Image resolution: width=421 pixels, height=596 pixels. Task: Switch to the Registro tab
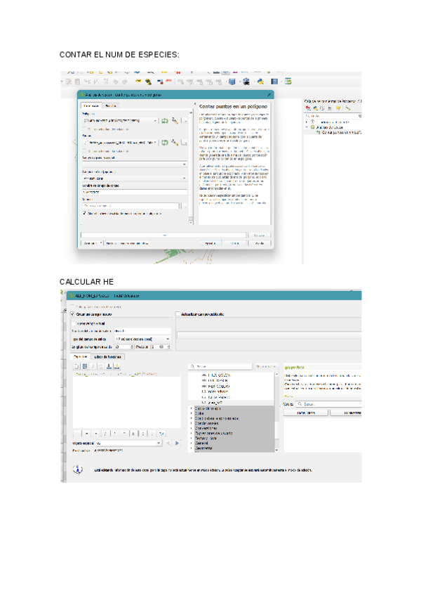(x=110, y=105)
